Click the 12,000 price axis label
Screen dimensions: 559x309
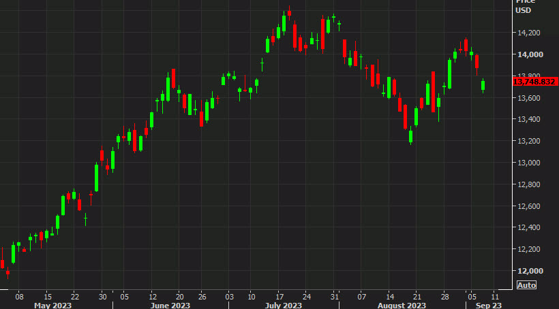[x=529, y=271]
